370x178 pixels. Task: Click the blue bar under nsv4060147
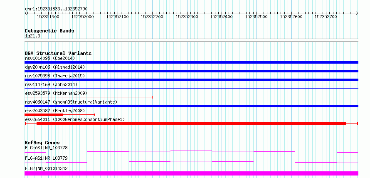(x=191, y=106)
